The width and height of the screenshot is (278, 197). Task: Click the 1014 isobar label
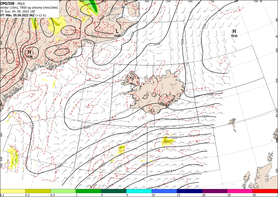click(169, 172)
